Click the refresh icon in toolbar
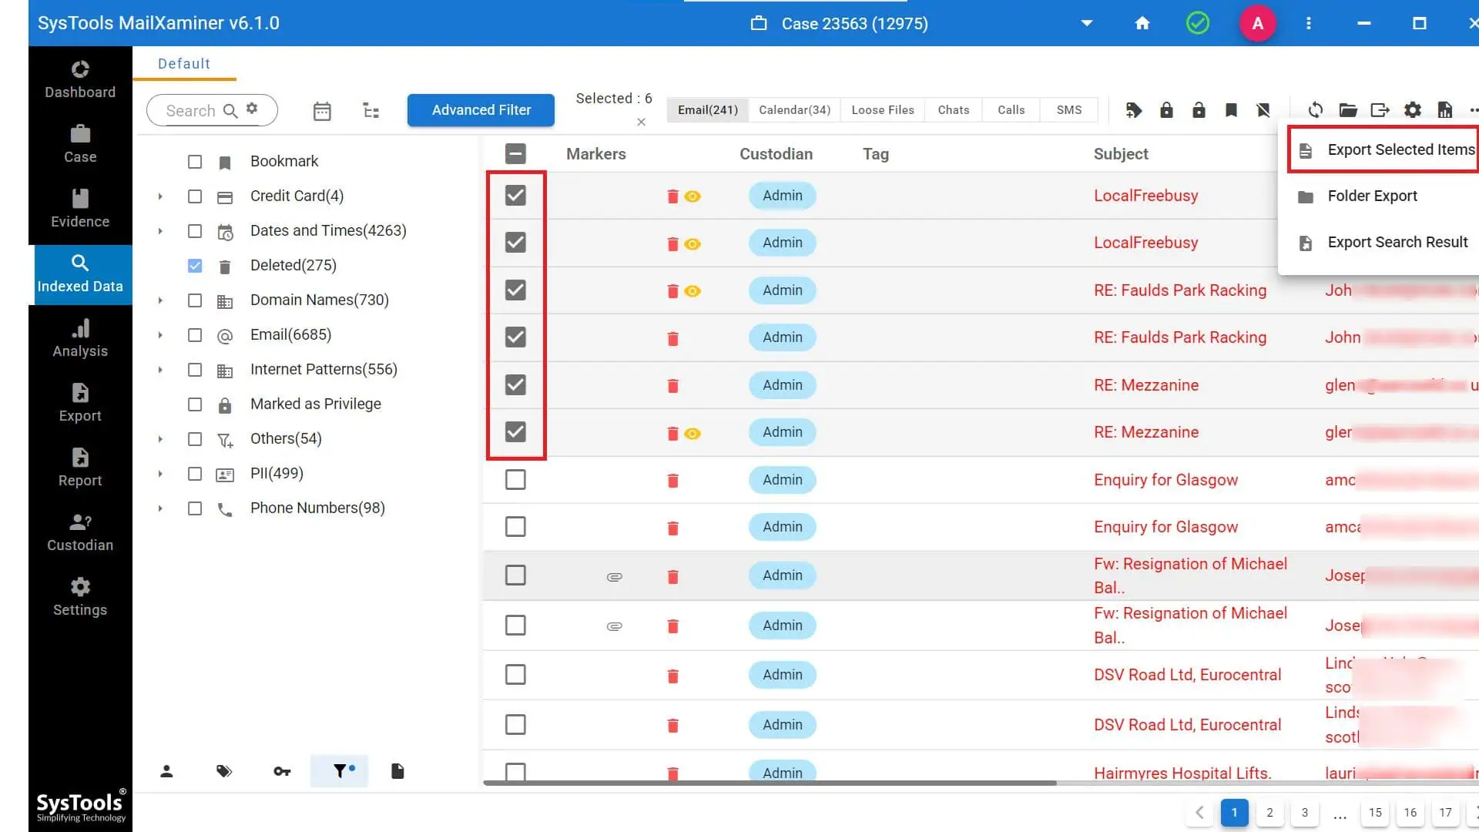The height and width of the screenshot is (832, 1479). click(1316, 110)
